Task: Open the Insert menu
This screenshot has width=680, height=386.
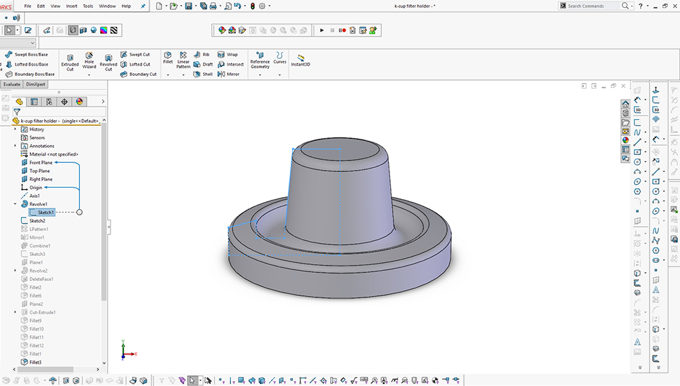Action: point(72,6)
